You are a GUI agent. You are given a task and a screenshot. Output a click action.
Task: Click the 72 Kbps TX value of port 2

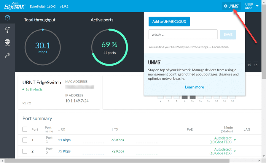pos(117,151)
